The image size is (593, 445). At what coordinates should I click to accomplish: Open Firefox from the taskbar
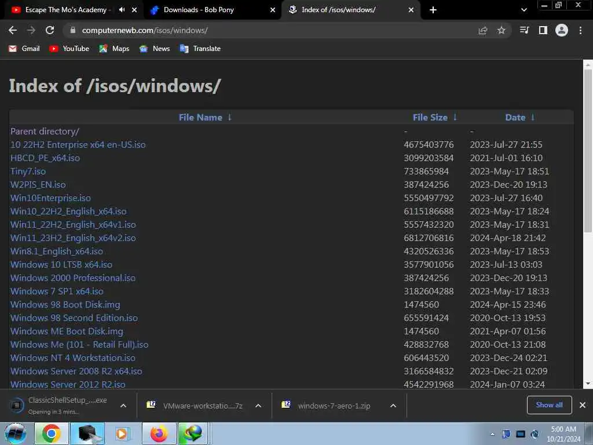click(159, 433)
